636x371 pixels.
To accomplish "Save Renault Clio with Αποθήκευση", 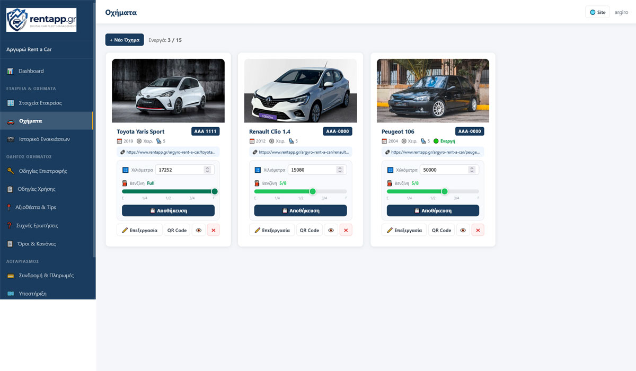I will point(301,210).
